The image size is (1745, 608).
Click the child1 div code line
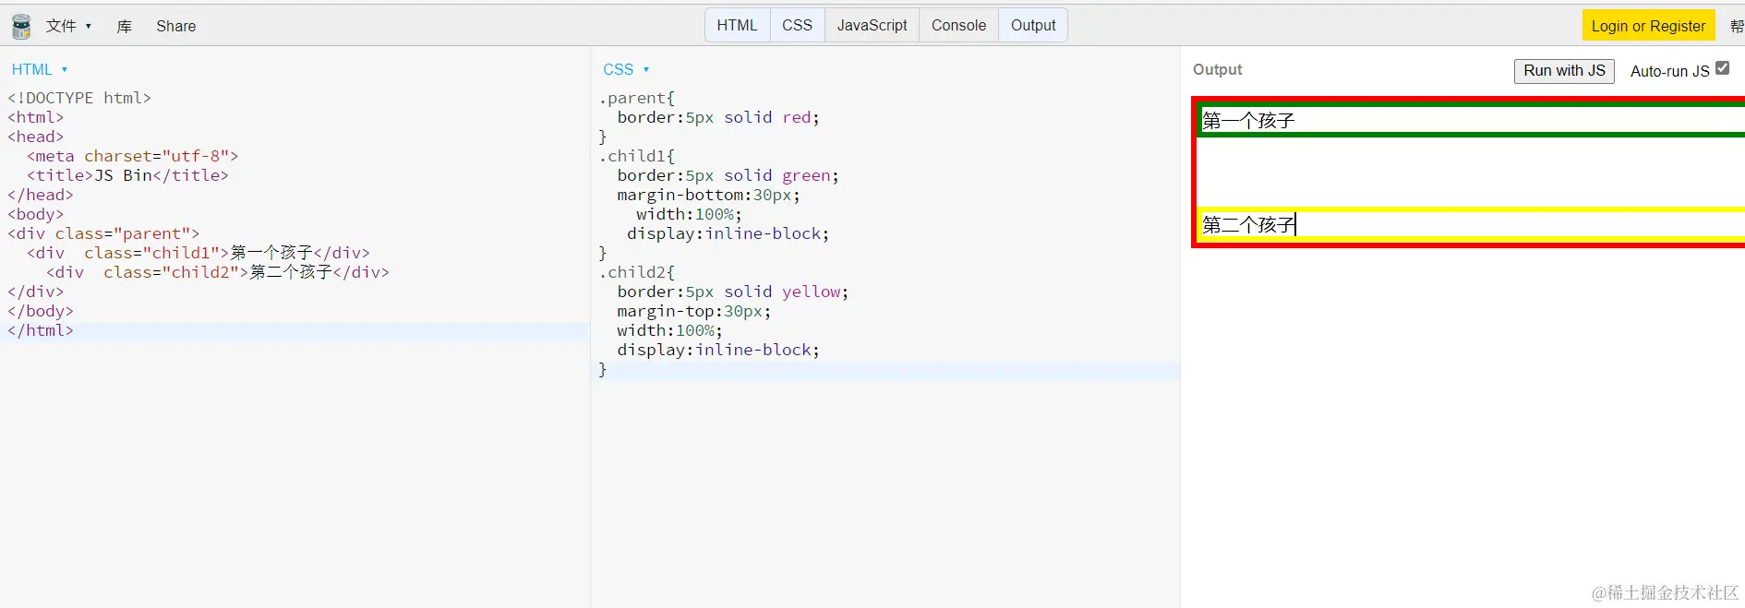[199, 253]
